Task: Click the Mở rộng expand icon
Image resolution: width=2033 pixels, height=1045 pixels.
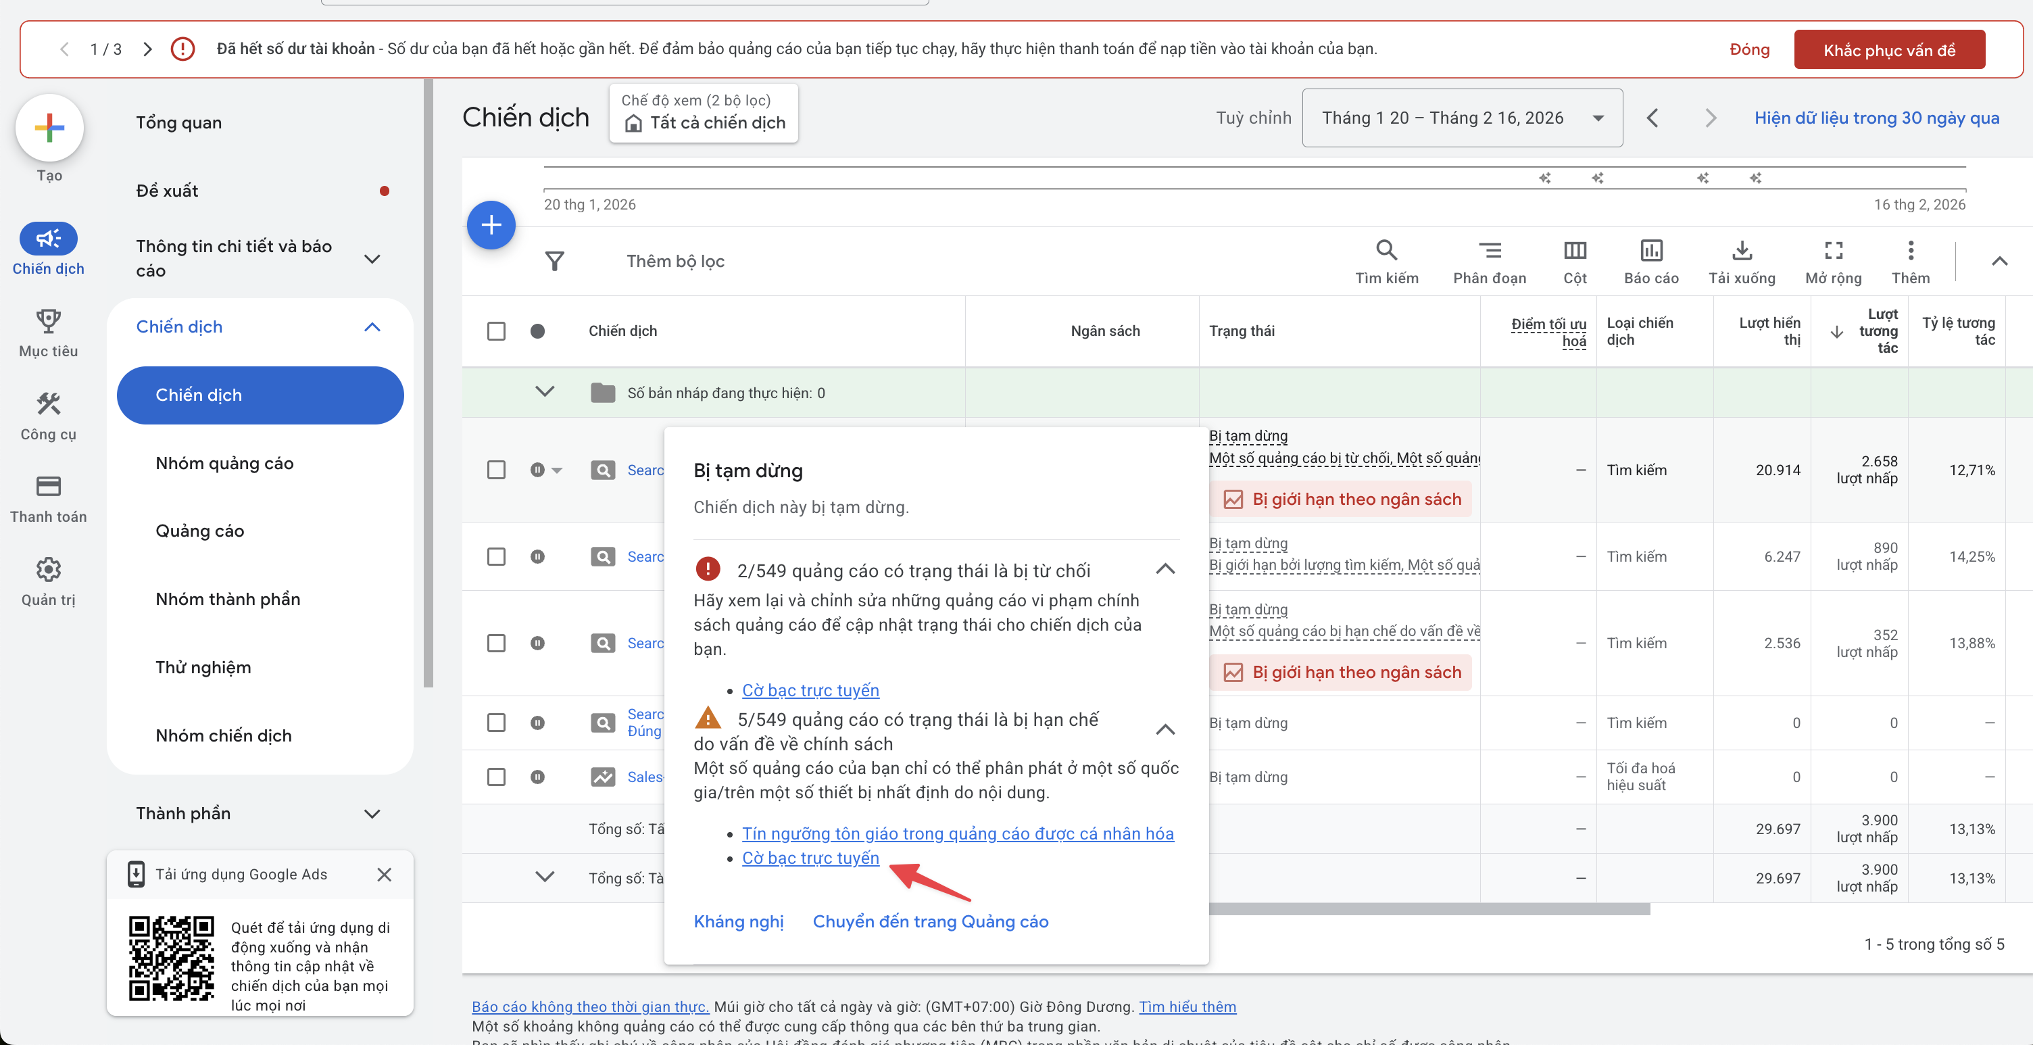Action: pyautogui.click(x=1834, y=251)
